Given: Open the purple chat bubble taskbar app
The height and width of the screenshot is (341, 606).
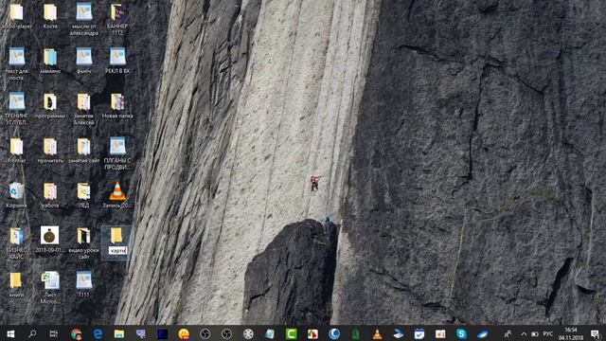Looking at the screenshot, I should click(141, 333).
